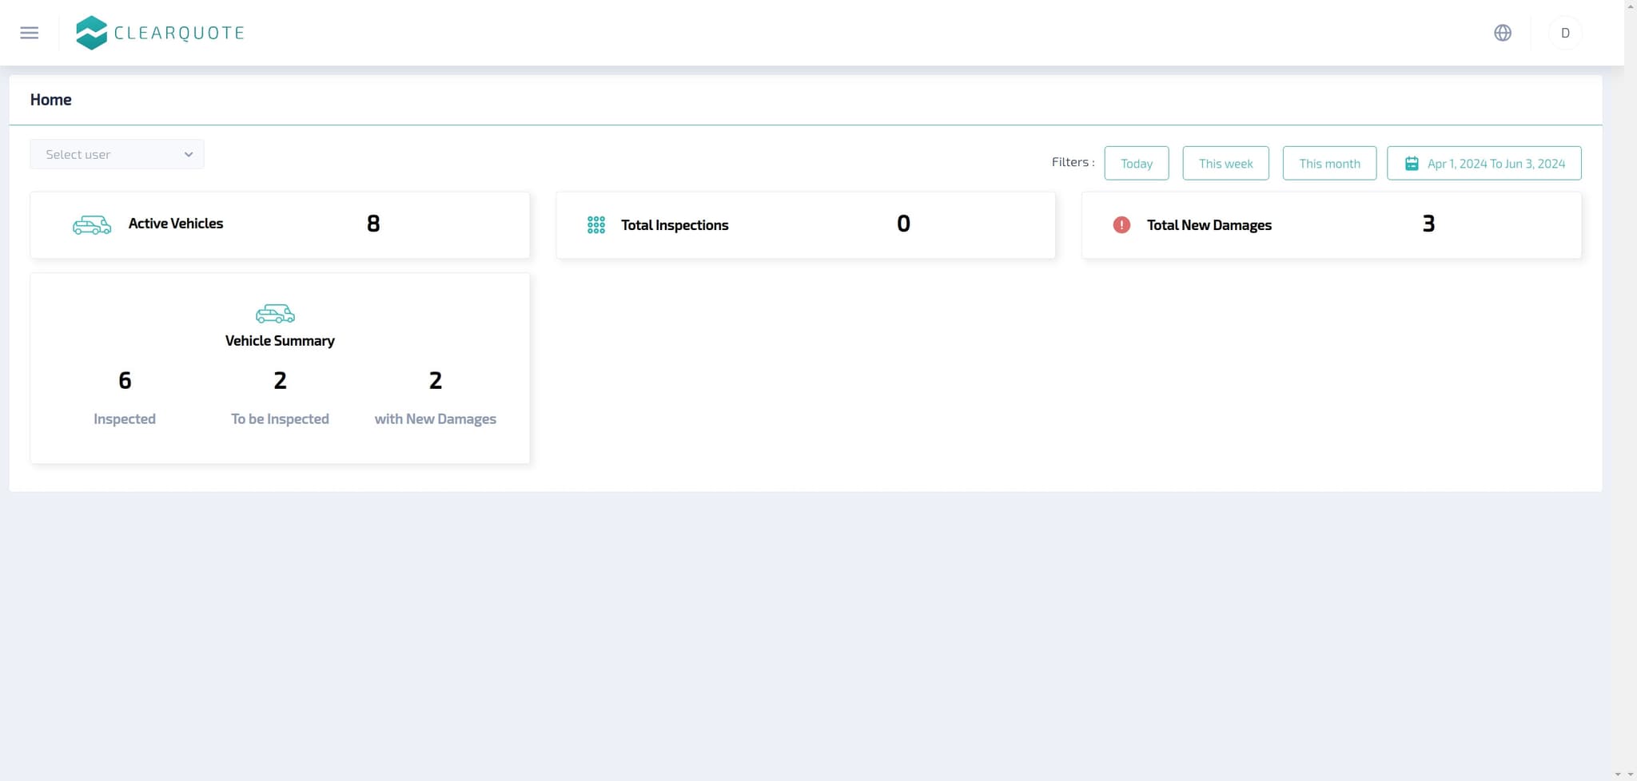Screen dimensions: 1637x781
Task: Click the Total New Damages alert icon
Action: 1121,224
